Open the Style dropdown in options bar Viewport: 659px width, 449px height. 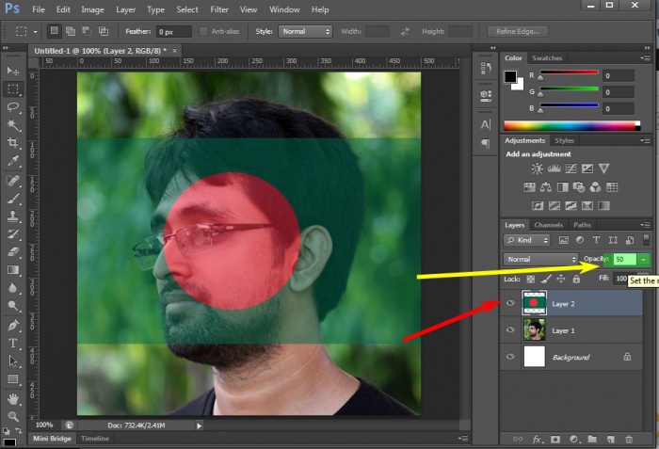pos(306,31)
